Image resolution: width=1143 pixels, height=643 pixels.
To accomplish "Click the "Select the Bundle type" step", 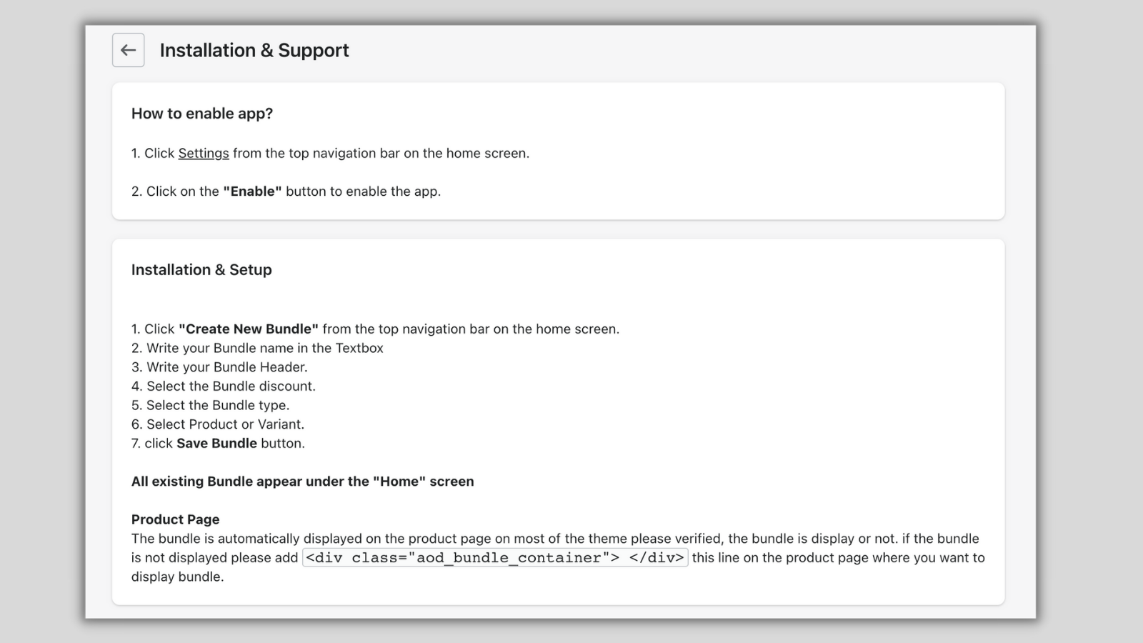I will point(218,405).
